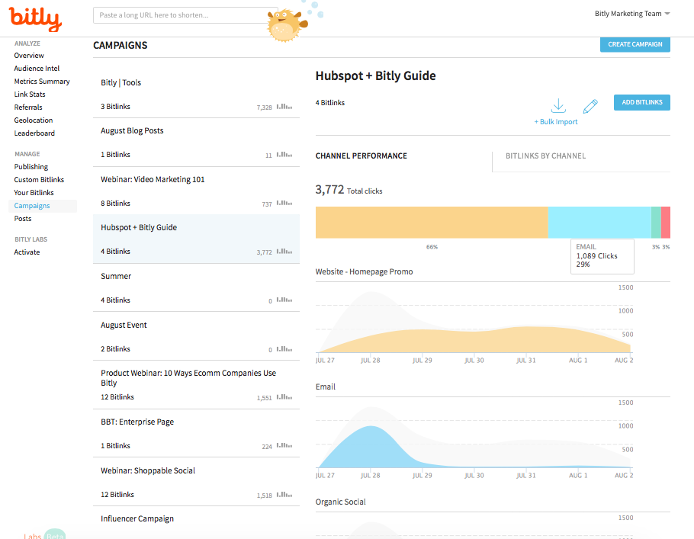Screen dimensions: 694x539
Task: Open Referrals in sidebar
Action: click(28, 107)
